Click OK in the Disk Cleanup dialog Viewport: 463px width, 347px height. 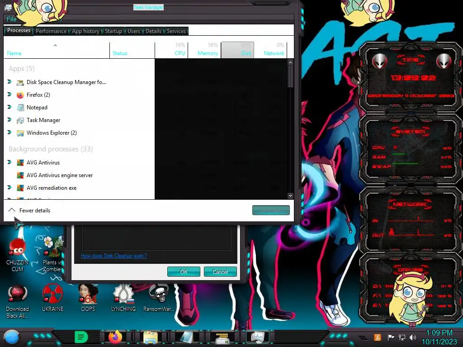(x=184, y=272)
